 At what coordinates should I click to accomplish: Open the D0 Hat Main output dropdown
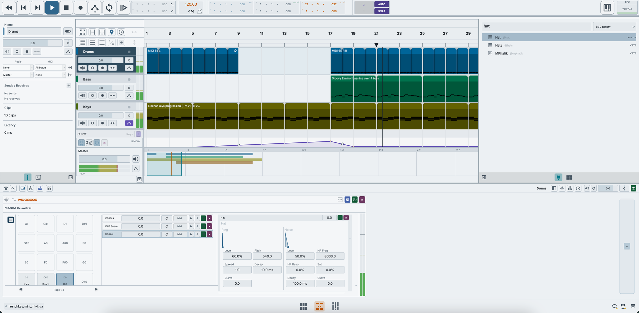(180, 234)
